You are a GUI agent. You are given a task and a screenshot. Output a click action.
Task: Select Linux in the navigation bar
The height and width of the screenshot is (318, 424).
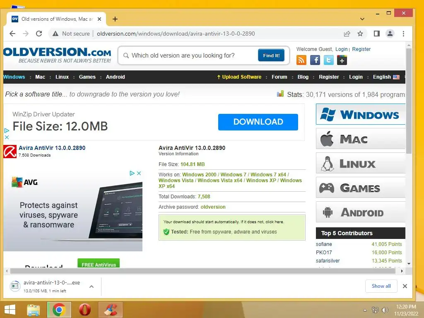62,77
